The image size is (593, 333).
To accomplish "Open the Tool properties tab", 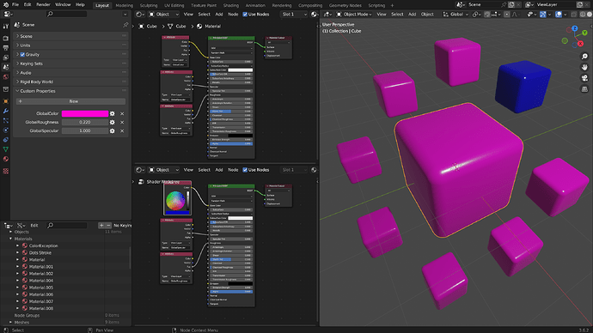I will click(6, 26).
